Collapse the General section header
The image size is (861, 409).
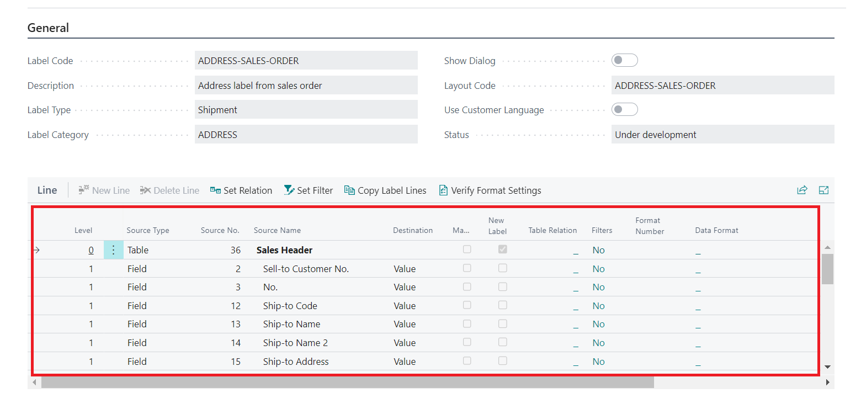[x=49, y=28]
